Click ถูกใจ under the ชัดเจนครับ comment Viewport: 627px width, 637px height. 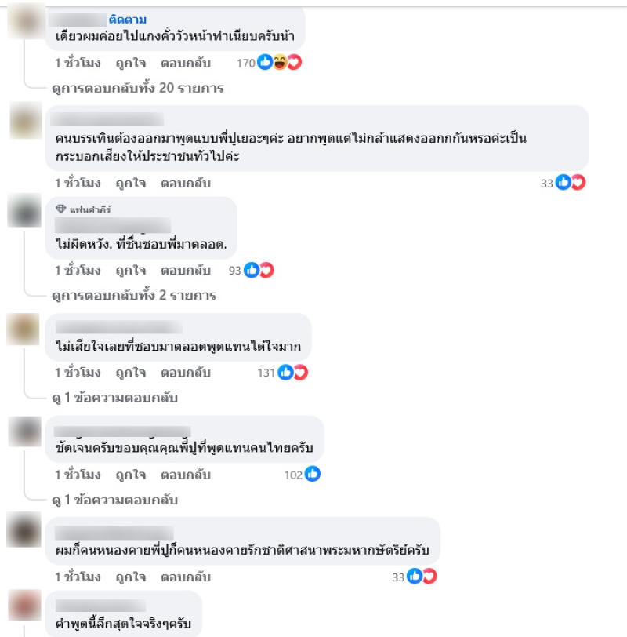coord(131,475)
